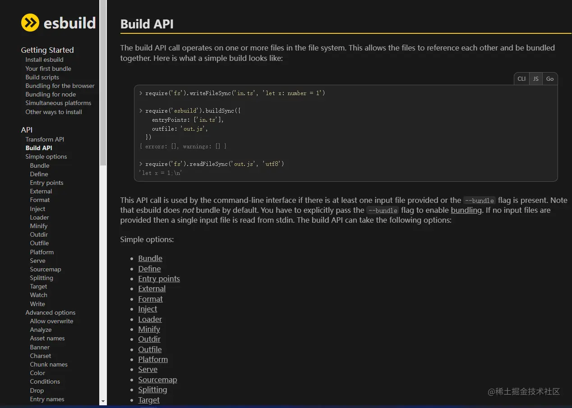
Task: Open Simple options in sidebar
Action: click(46, 156)
